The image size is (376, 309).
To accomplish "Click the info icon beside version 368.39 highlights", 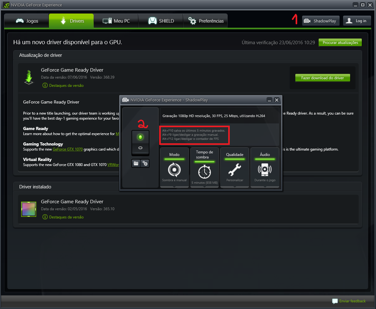I will click(x=45, y=86).
